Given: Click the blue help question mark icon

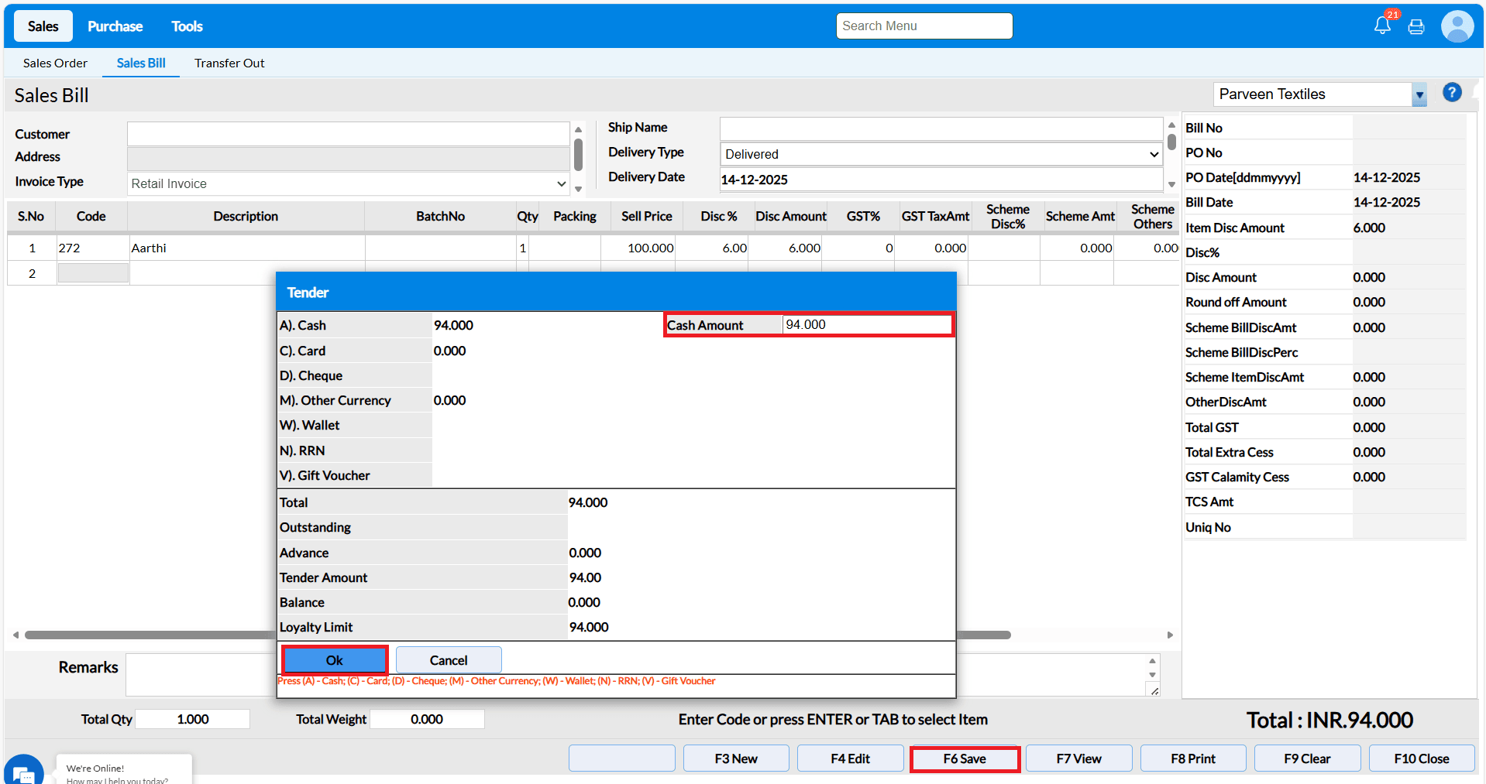Looking at the screenshot, I should [x=1452, y=93].
